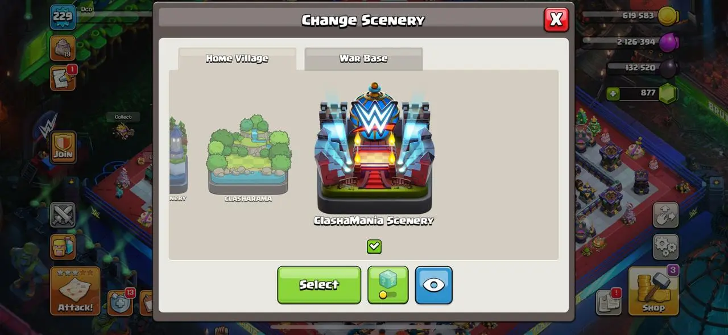Close the Change Scenery dialog

coord(556,19)
